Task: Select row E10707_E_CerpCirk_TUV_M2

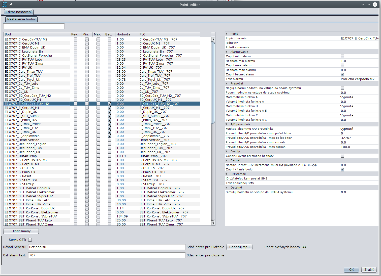Action: click(102, 104)
